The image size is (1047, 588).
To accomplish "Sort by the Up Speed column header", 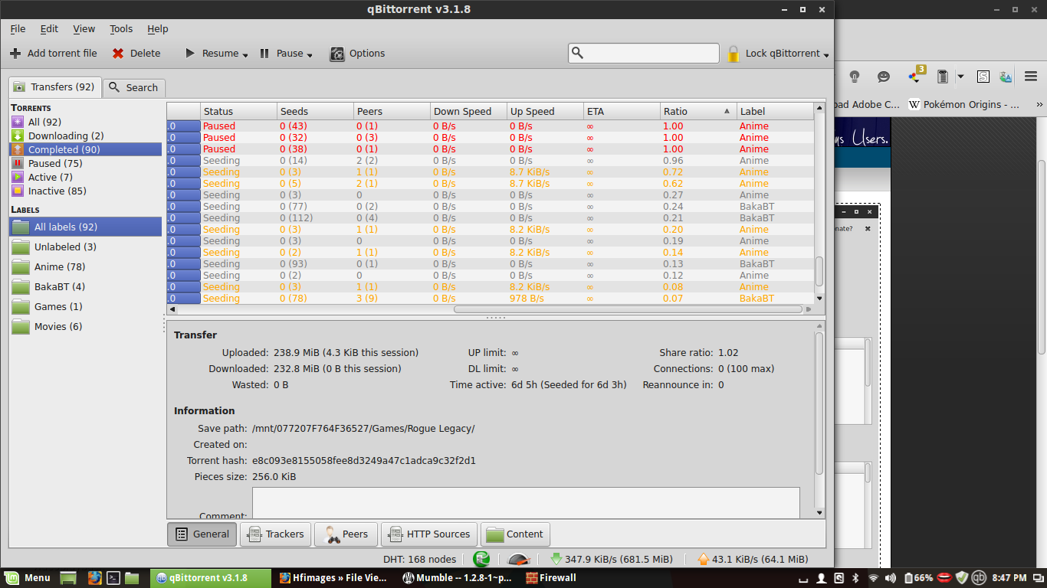I will [x=545, y=112].
